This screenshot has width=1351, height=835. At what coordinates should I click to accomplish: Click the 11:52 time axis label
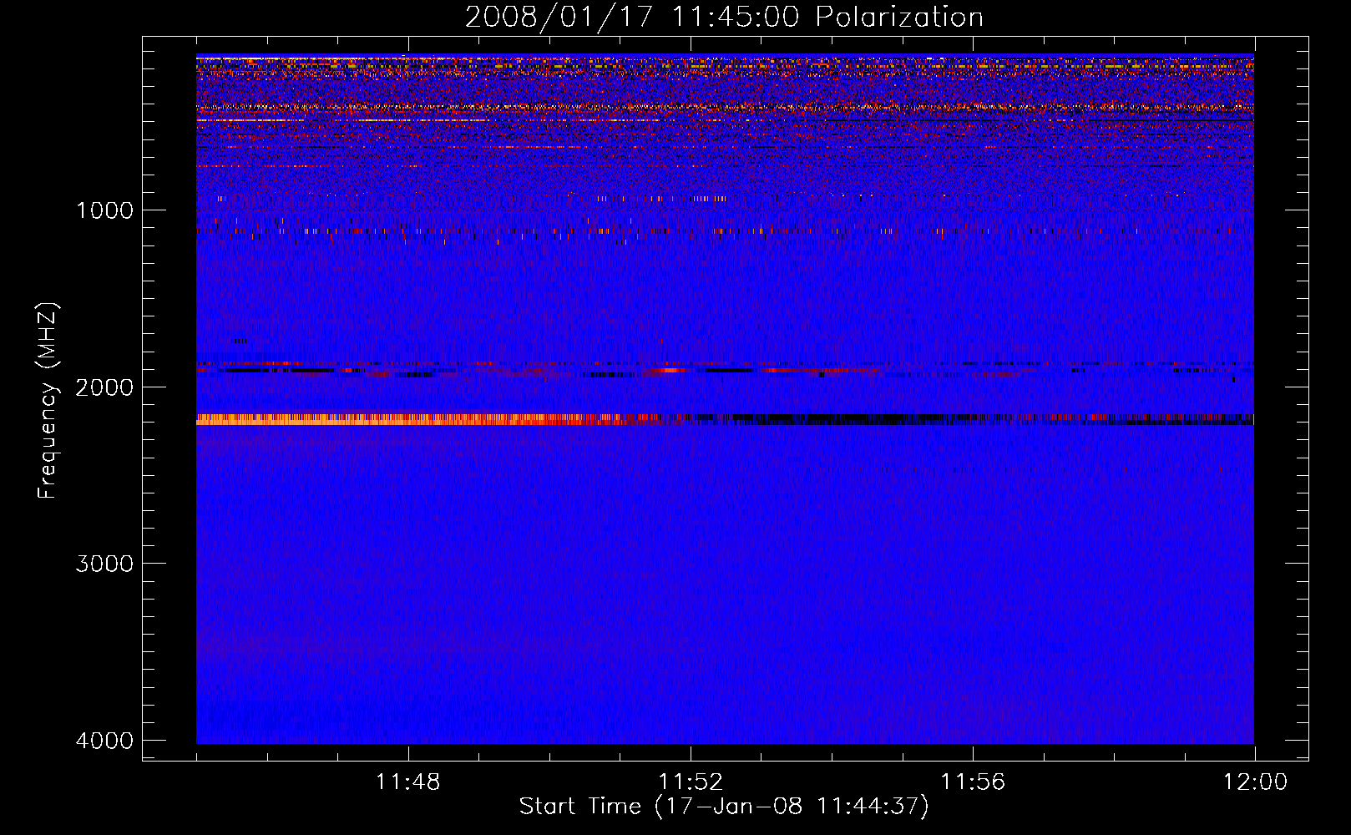691,782
